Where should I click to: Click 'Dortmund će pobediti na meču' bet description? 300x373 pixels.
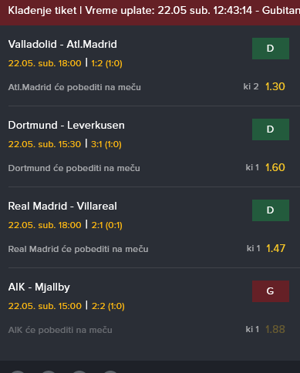[74, 168]
